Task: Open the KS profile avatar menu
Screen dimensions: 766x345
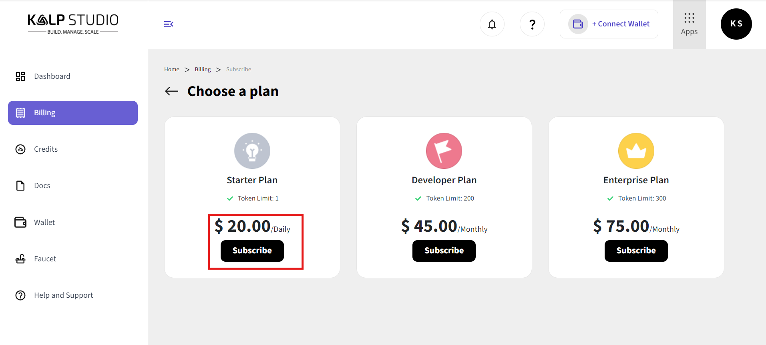Action: pyautogui.click(x=736, y=24)
